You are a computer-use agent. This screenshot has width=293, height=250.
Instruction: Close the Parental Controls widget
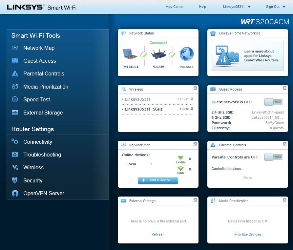coord(285,144)
